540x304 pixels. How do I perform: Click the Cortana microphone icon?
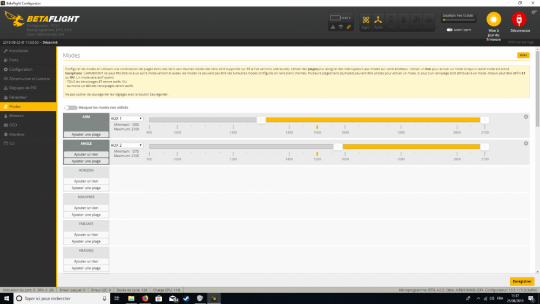point(104,299)
